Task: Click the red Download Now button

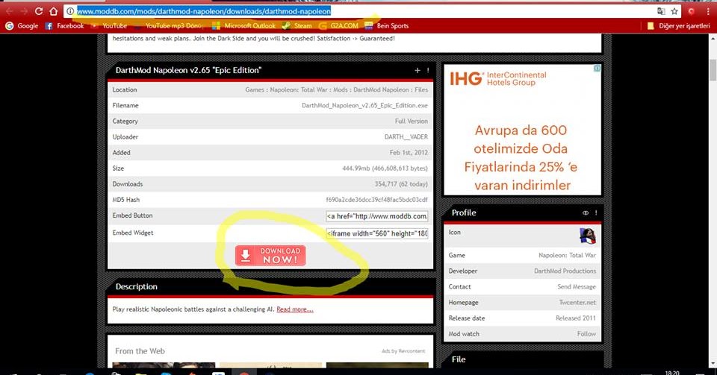Action: tap(270, 256)
